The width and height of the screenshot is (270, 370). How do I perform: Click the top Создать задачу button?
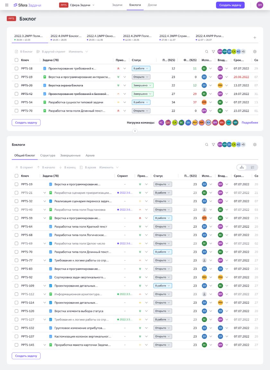click(230, 5)
